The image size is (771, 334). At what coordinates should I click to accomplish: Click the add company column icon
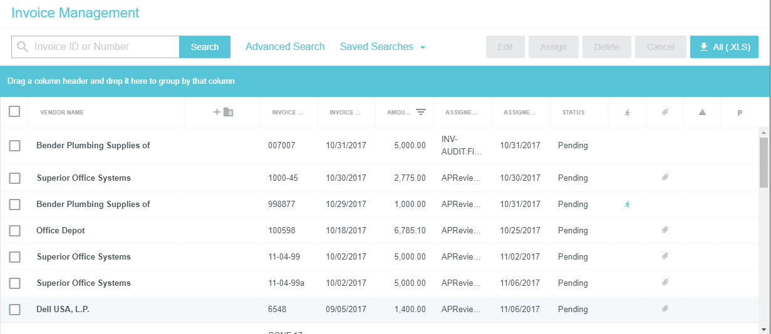223,112
